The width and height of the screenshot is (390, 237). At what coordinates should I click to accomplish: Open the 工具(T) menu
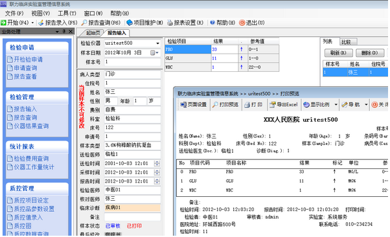coord(67,13)
